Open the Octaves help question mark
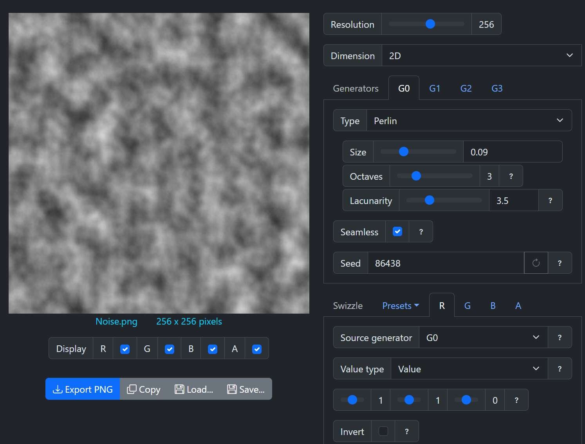Image resolution: width=585 pixels, height=444 pixels. tap(511, 176)
